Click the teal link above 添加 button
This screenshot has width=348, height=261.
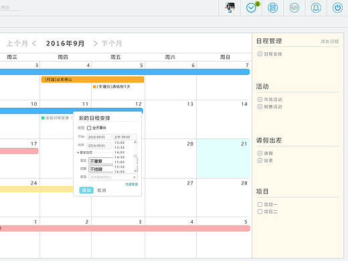(132, 184)
